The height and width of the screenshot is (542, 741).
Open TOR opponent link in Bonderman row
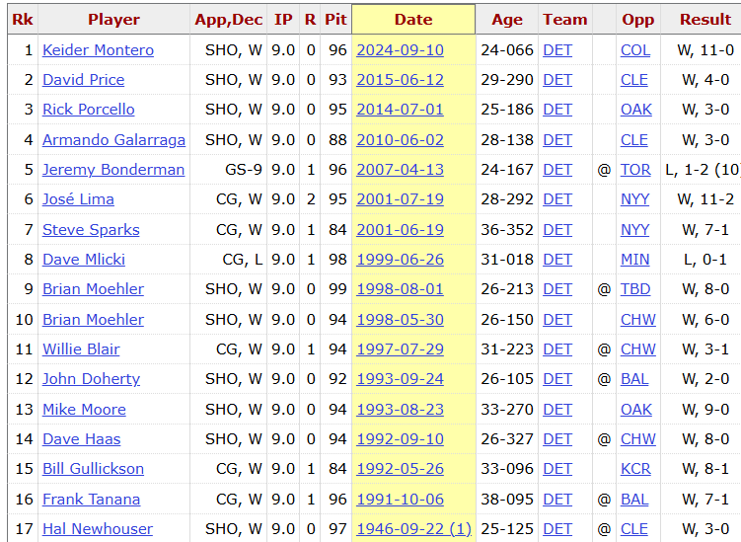pos(635,170)
